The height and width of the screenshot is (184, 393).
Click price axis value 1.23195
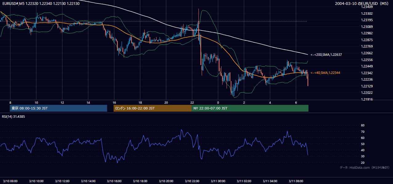pyautogui.click(x=366, y=20)
